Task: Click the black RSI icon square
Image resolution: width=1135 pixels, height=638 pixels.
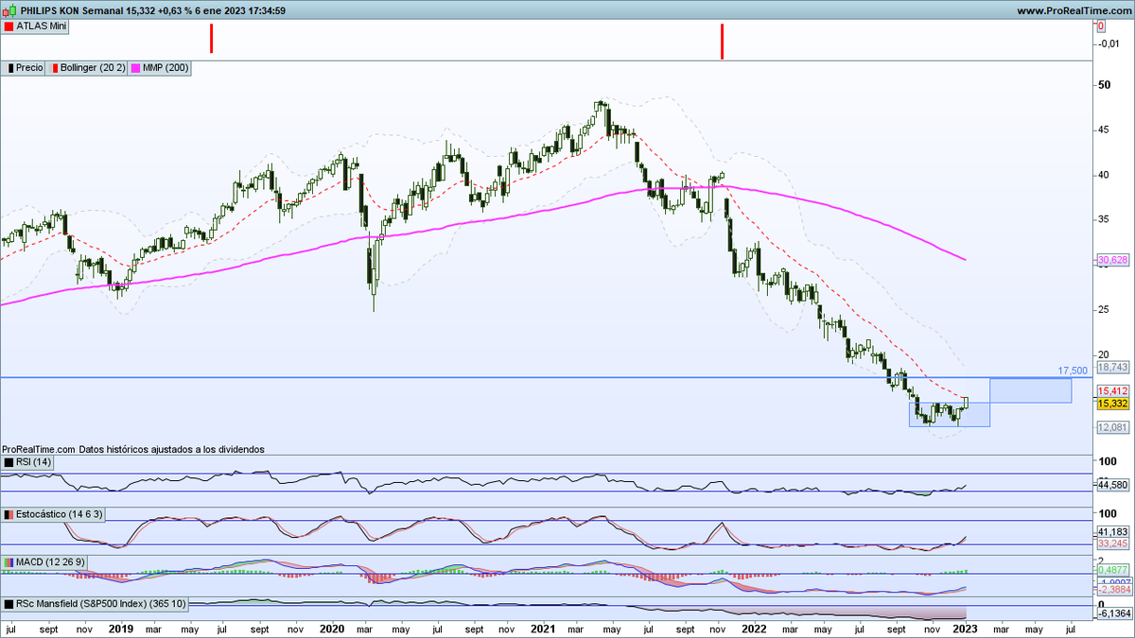Action: (x=9, y=462)
